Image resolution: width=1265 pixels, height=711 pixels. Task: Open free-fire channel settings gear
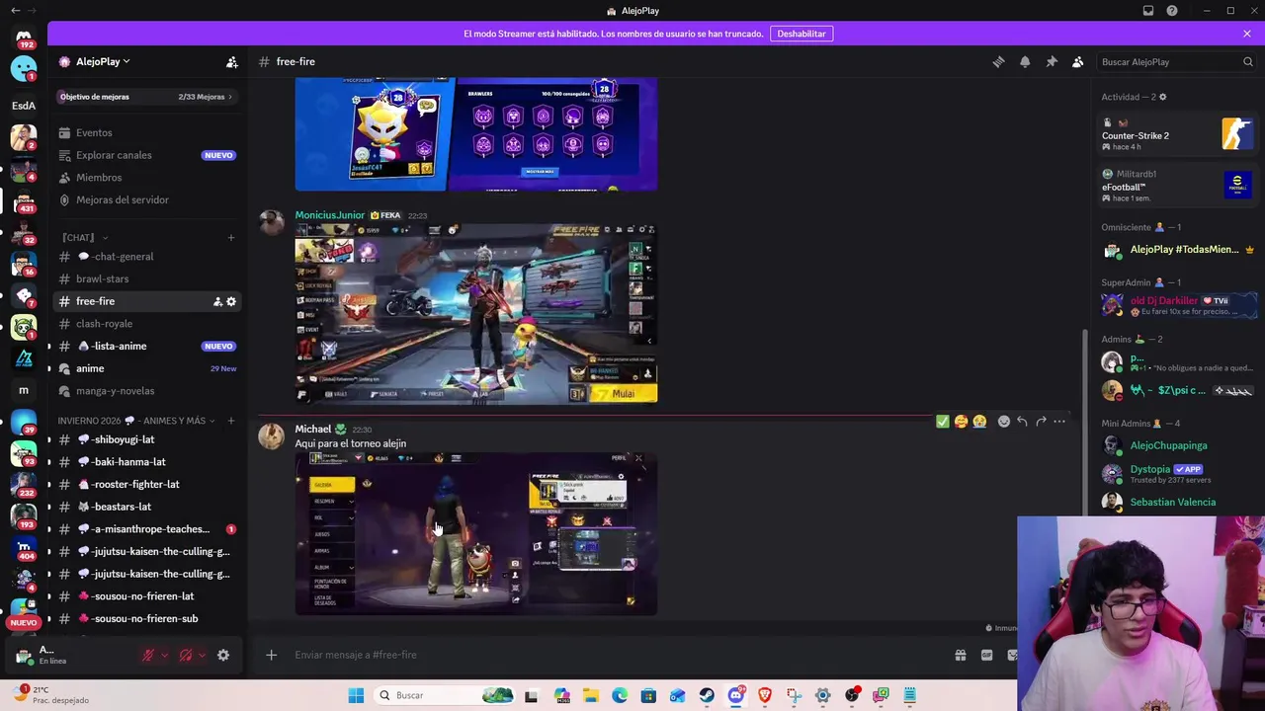231,301
